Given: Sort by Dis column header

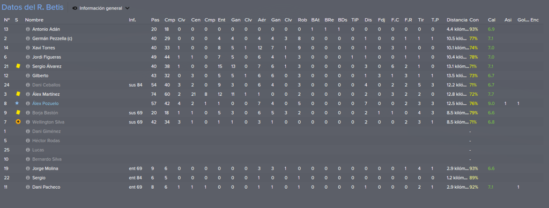Looking at the screenshot, I should pyautogui.click(x=368, y=20).
